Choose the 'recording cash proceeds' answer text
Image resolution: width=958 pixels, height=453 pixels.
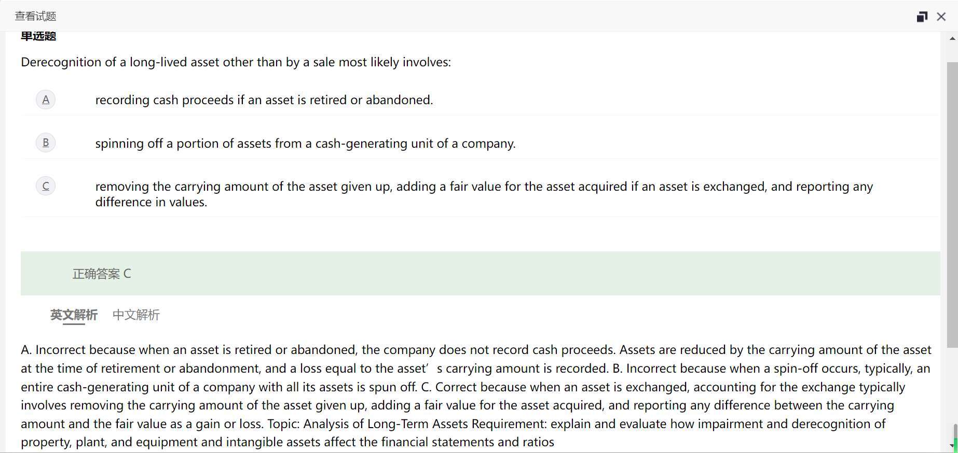tap(264, 100)
